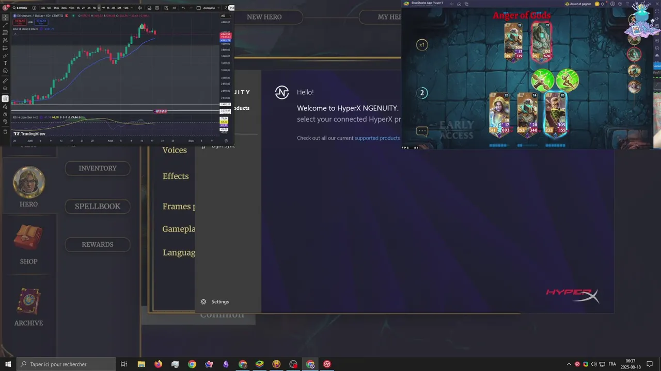This screenshot has width=661, height=371.
Task: Click the Taper ici pour rechercher box
Action: (66, 364)
